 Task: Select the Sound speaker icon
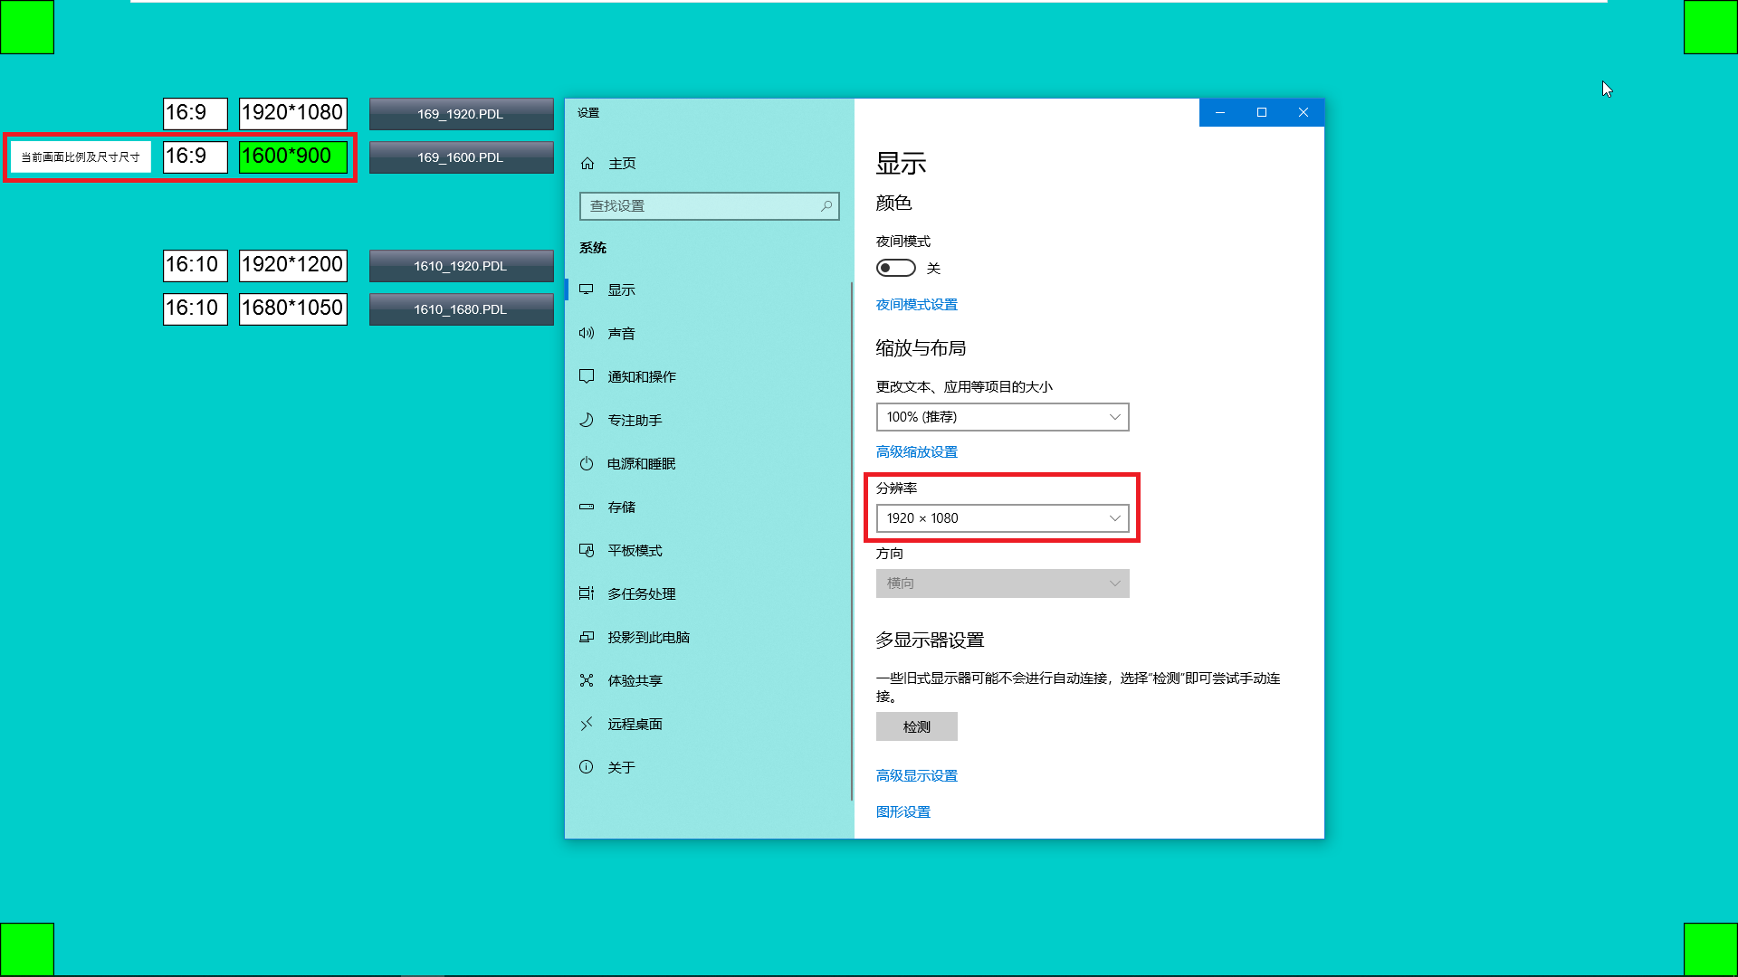pyautogui.click(x=587, y=333)
